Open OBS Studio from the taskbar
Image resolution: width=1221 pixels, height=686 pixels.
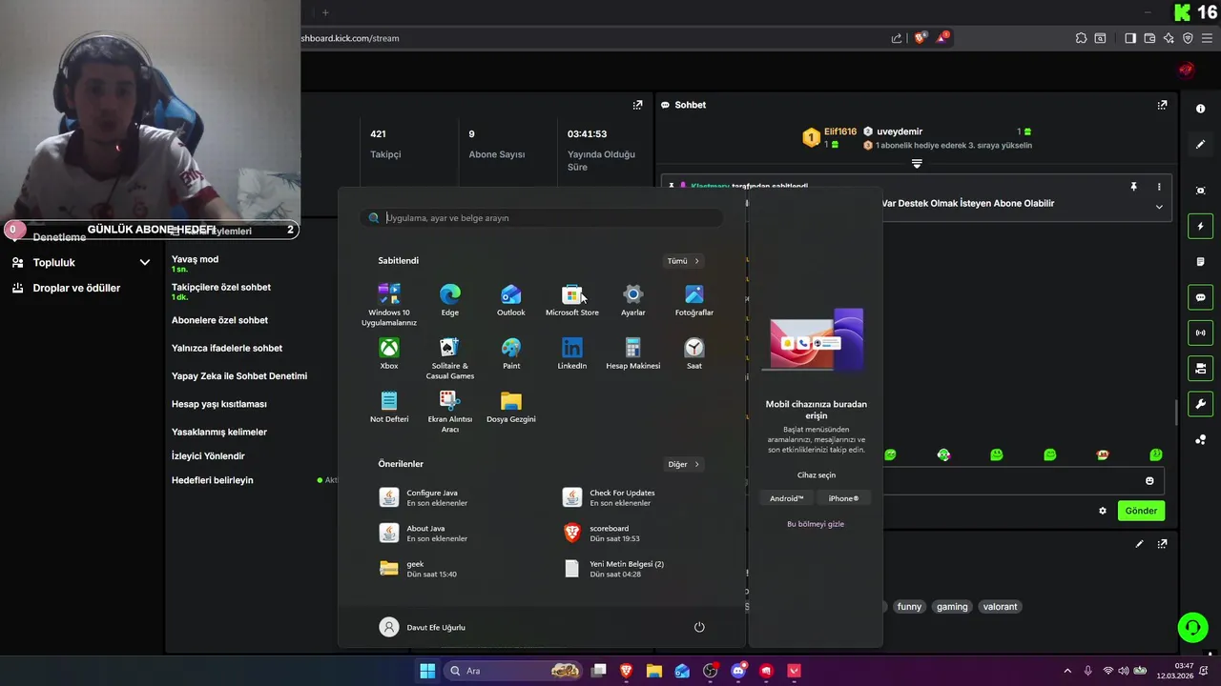710,671
